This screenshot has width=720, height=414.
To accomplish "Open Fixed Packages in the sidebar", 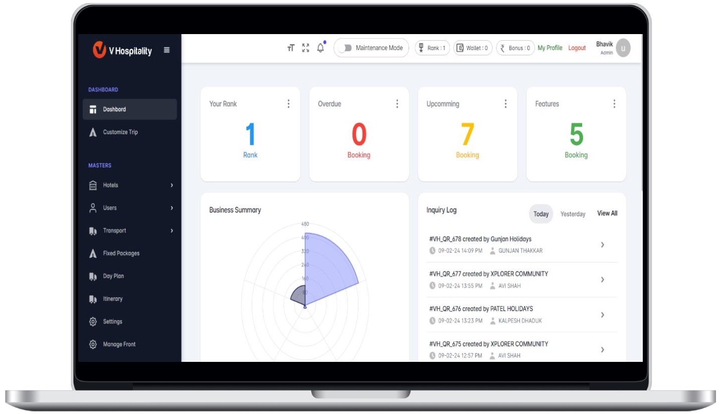I will click(121, 254).
